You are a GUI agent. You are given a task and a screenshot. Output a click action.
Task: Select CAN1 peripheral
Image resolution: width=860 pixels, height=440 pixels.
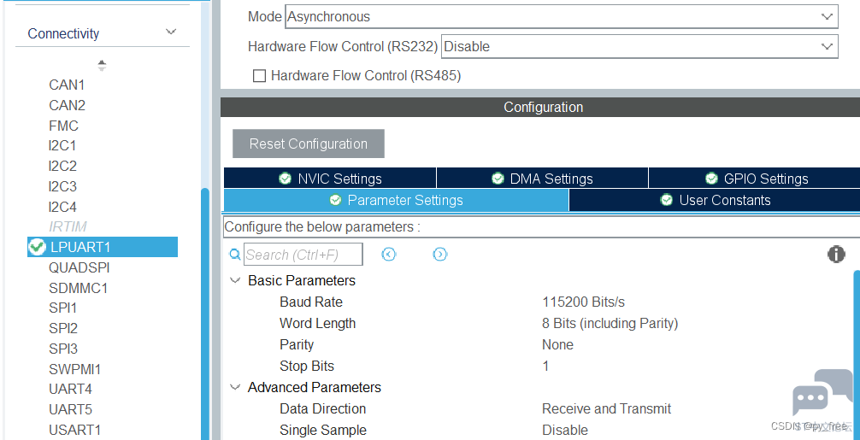(67, 85)
